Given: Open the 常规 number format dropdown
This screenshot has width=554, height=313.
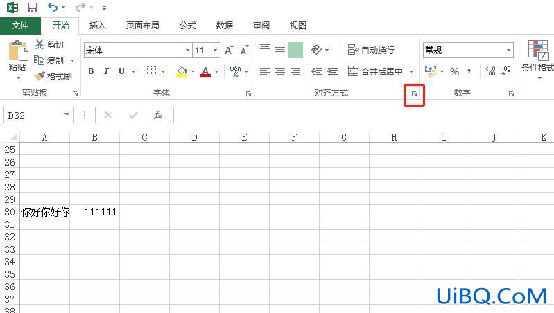Looking at the screenshot, I should [508, 50].
